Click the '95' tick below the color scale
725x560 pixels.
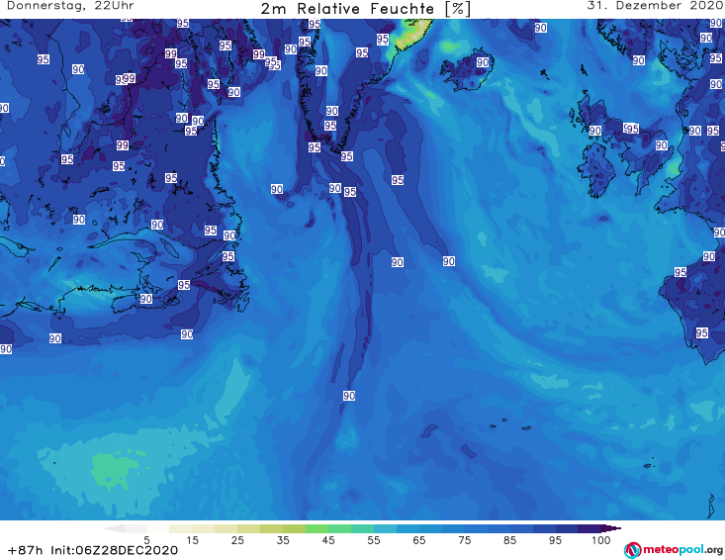point(555,540)
